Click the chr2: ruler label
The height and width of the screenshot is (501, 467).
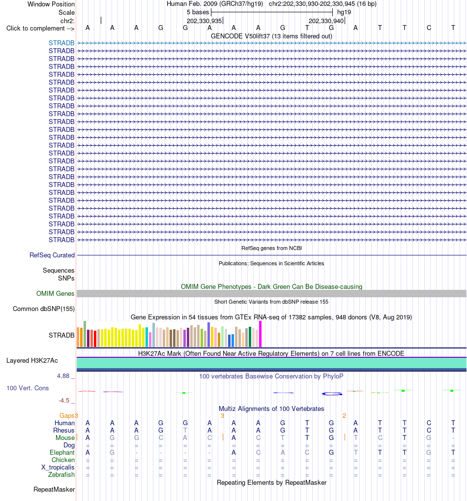[x=67, y=21]
